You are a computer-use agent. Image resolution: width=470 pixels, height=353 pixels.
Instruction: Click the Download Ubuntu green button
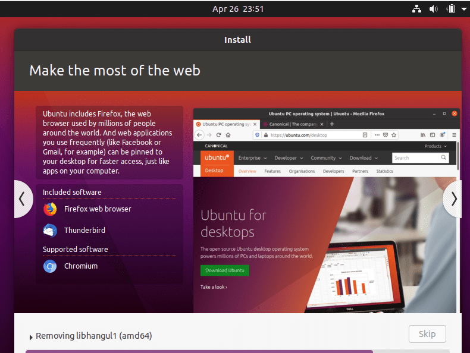coord(224,270)
